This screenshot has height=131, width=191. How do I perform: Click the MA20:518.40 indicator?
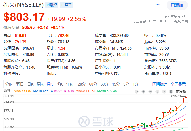point(64,91)
